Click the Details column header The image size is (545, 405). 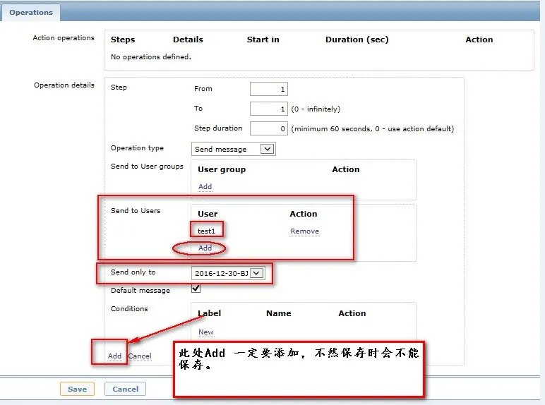tap(188, 40)
